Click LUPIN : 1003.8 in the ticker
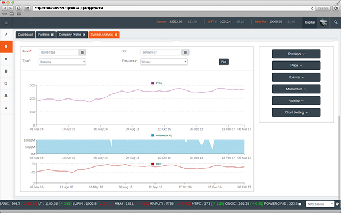Viewport: 341px width, 213px height. [x=85, y=204]
